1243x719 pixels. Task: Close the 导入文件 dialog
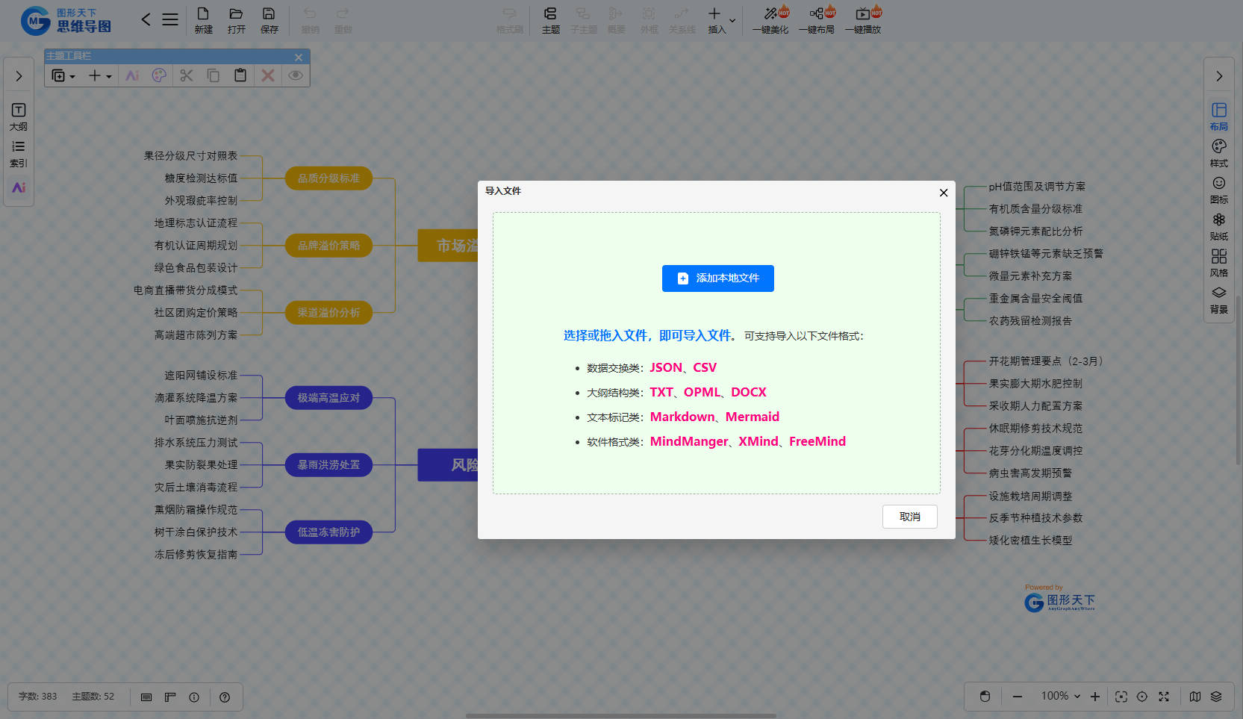pyautogui.click(x=943, y=193)
